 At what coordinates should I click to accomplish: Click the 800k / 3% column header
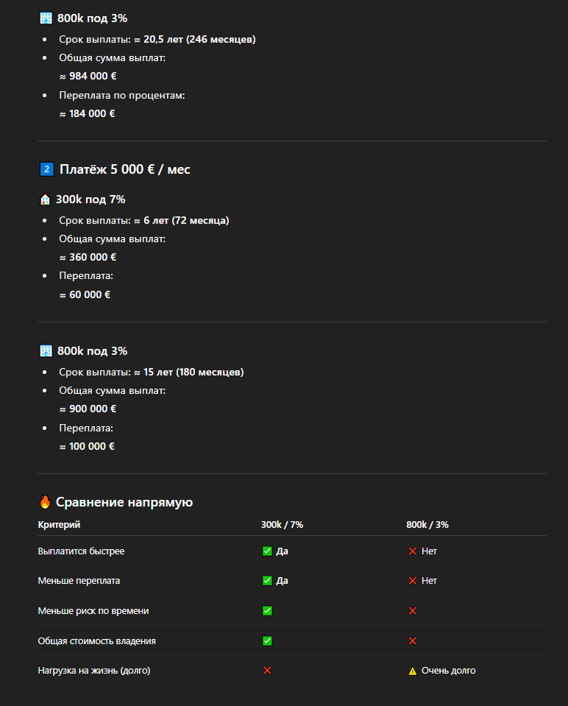427,525
